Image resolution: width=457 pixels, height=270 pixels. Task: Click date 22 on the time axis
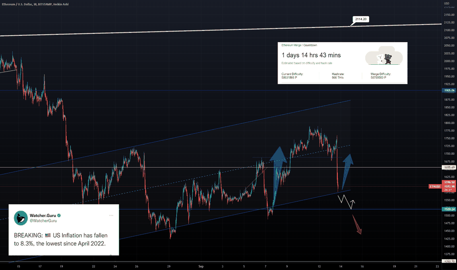94,267
